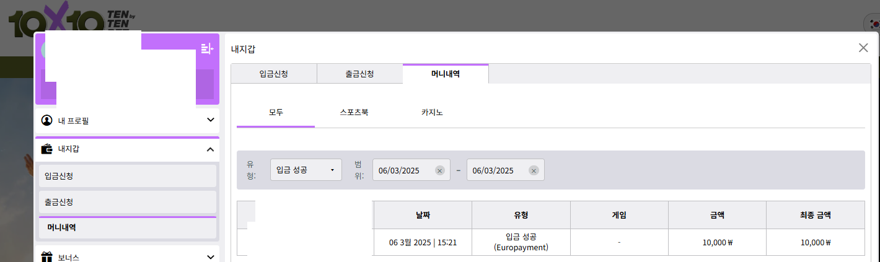Collapse the 내지갑 sidebar section chevron
Screen dimensions: 880x262
210,149
